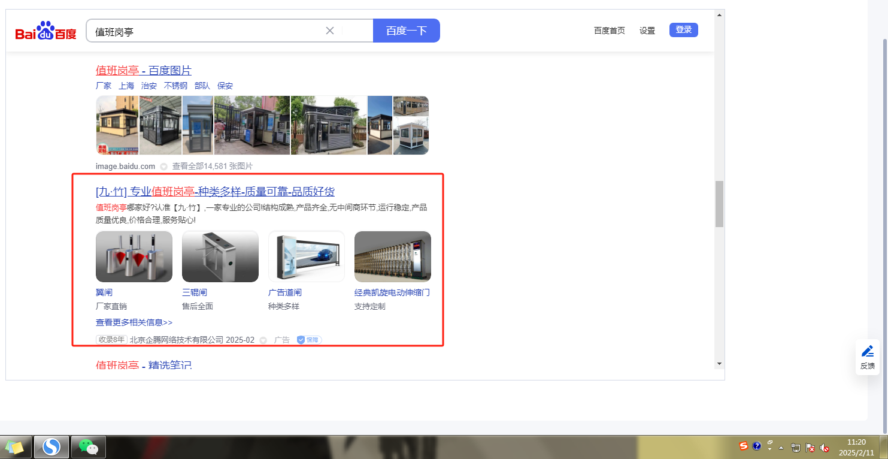Image resolution: width=888 pixels, height=459 pixels.
Task: Open the blue-sky booth image
Action: coord(380,125)
